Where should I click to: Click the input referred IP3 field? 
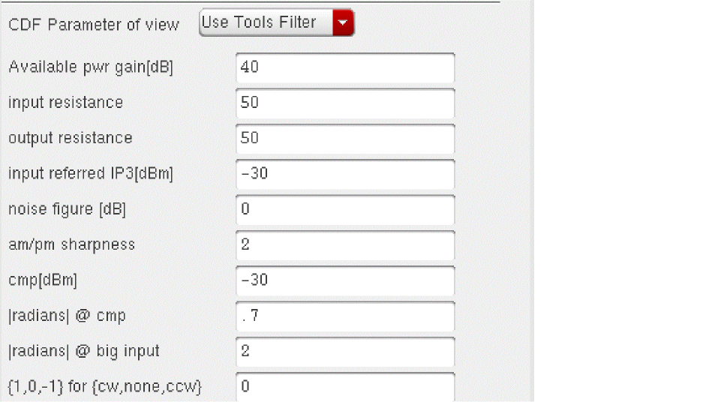point(344,174)
